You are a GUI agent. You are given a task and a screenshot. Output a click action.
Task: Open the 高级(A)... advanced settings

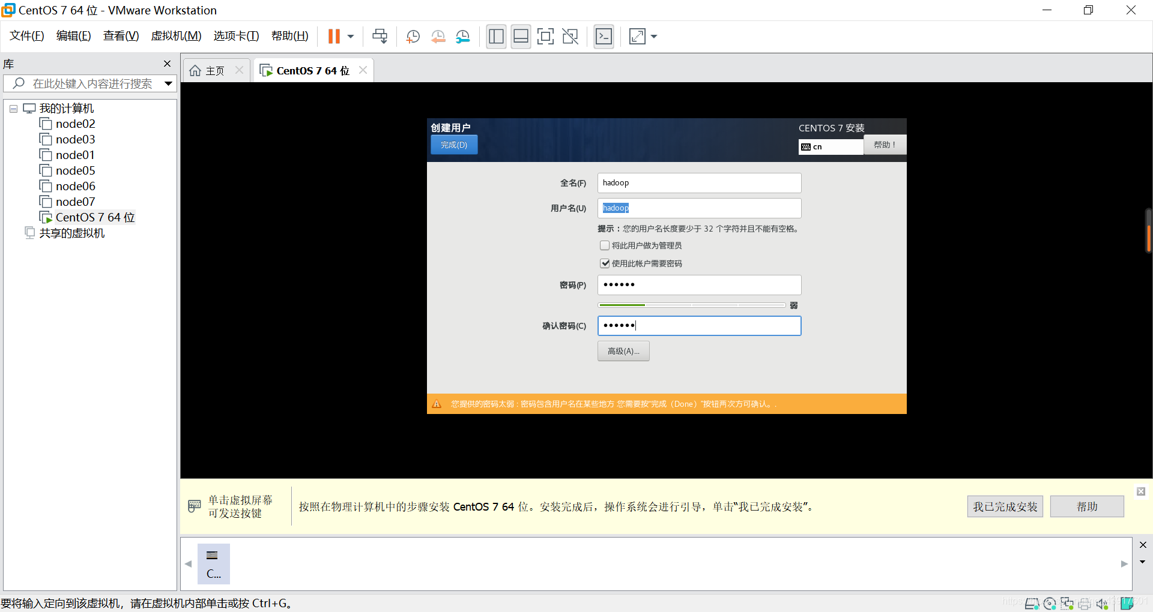coord(623,351)
